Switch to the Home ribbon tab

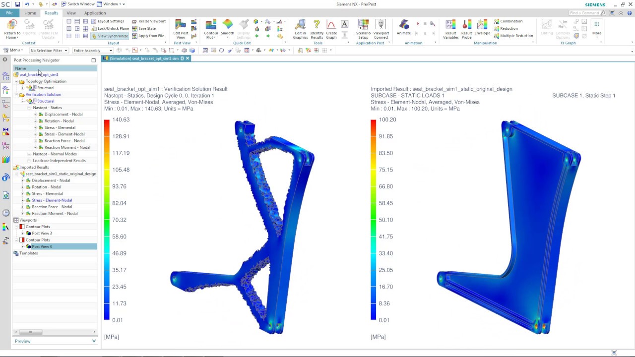(30, 13)
